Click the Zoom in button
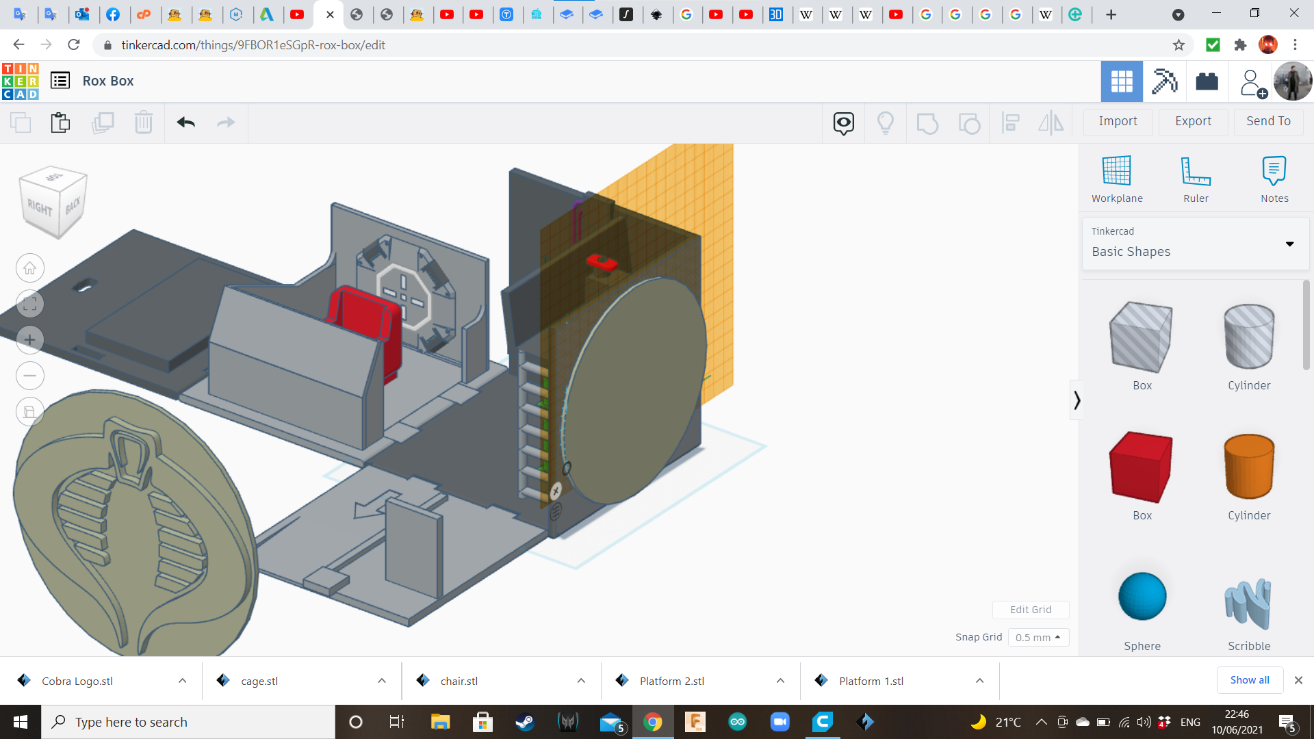 [x=30, y=340]
